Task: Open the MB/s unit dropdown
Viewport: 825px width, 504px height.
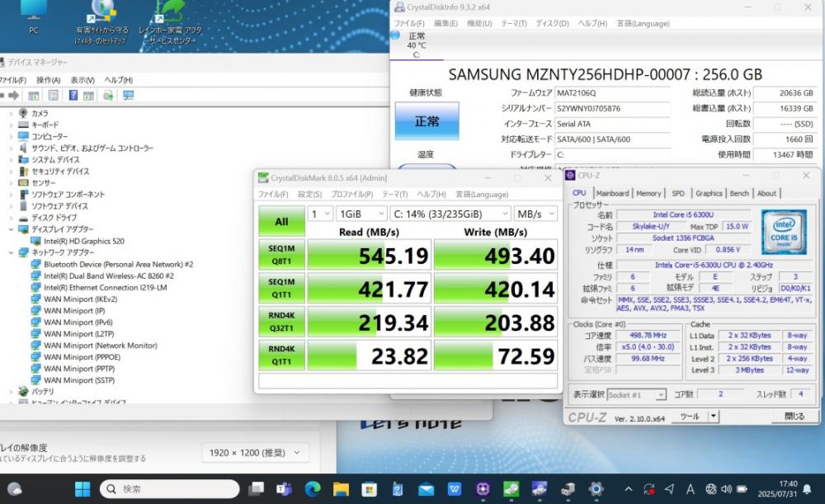Action: [535, 214]
